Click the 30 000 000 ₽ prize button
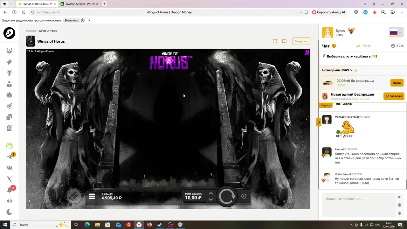 [394, 96]
